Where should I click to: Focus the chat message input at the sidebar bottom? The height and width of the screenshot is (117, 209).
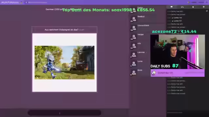tap(187, 113)
